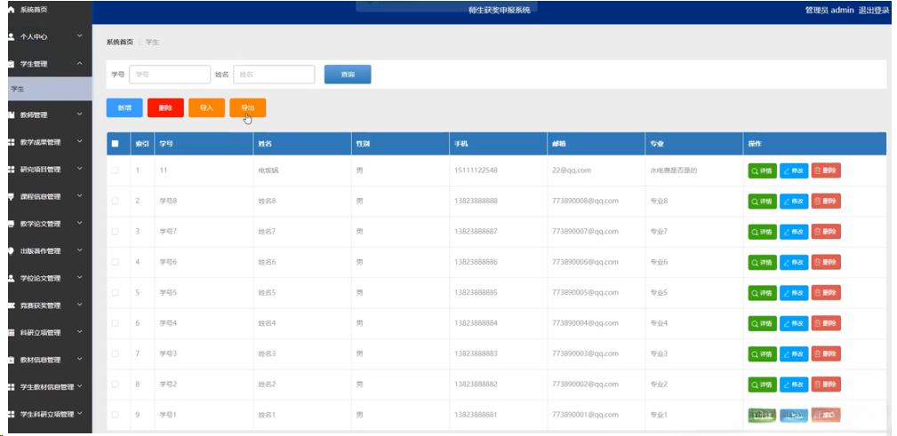Click the blue 新增 button

(x=124, y=107)
